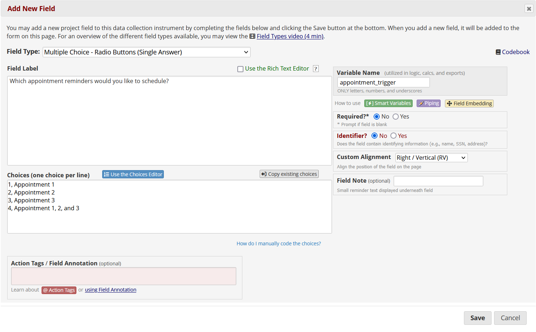This screenshot has height=332, width=536.
Task: Click choice line '4, Appointment 1, 2, and 3'
Action: coord(43,208)
